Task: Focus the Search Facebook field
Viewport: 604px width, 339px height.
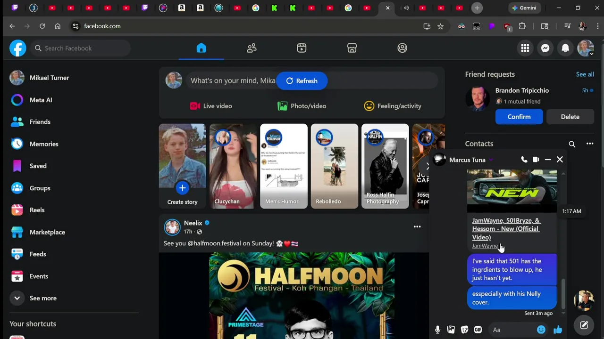Action: point(80,48)
